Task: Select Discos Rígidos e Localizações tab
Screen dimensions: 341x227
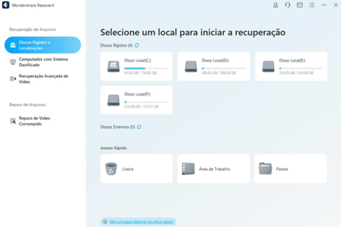Action: click(x=43, y=45)
